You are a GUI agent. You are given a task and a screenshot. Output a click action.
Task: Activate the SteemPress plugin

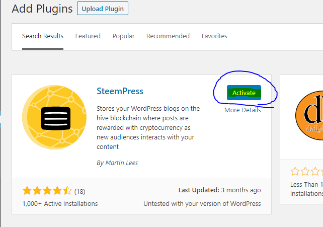[244, 93]
